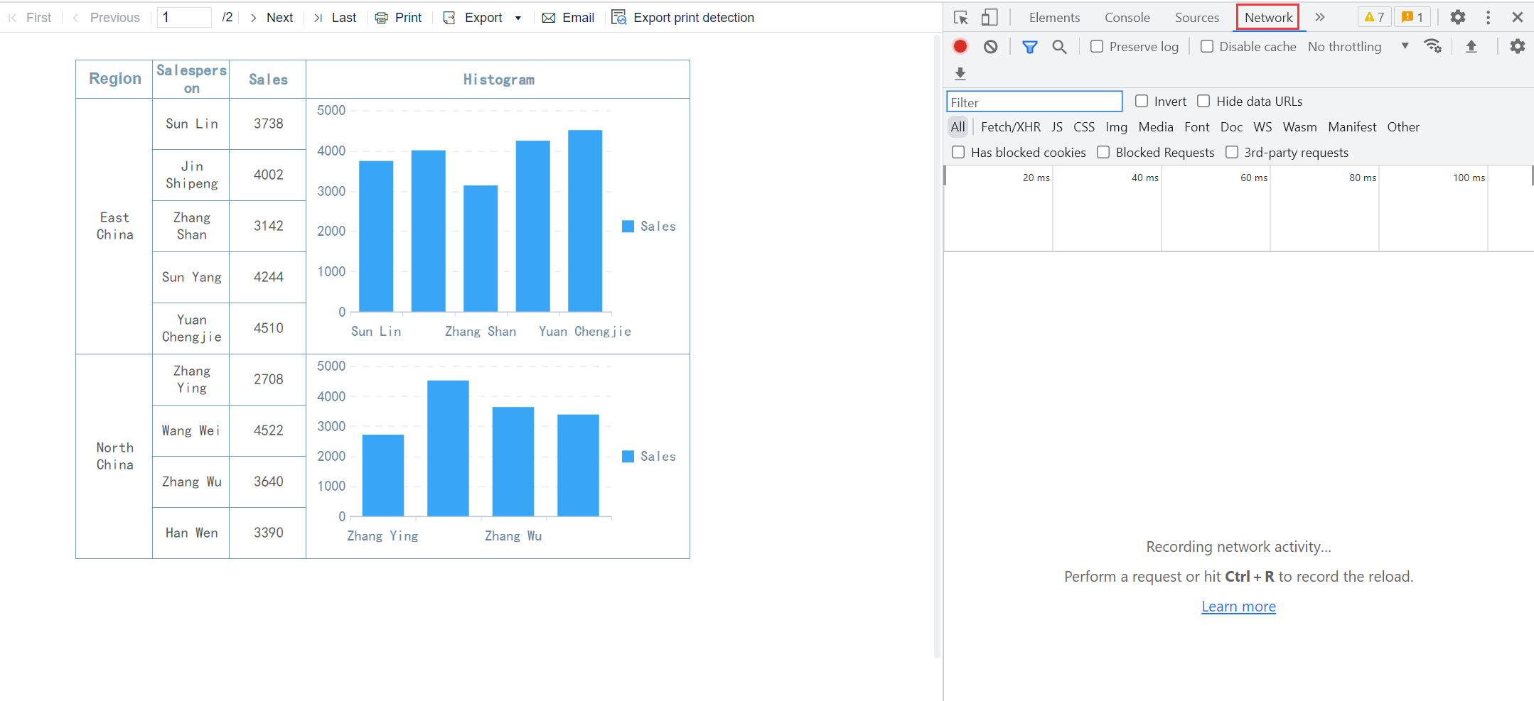Viewport: 1534px width, 701px height.
Task: Click the network Filter input field
Action: tap(1033, 101)
